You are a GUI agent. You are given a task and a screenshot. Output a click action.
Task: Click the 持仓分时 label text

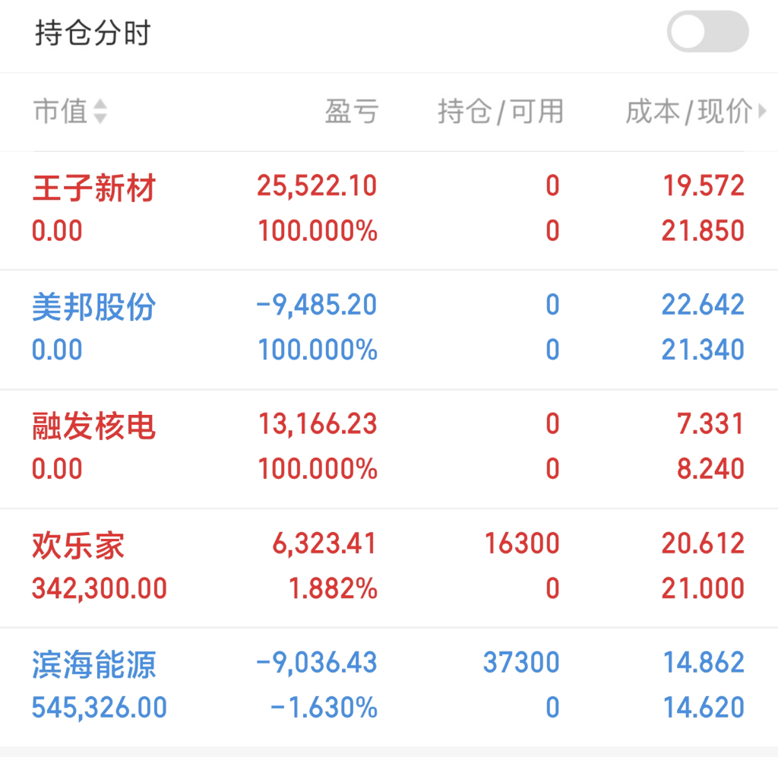[93, 33]
